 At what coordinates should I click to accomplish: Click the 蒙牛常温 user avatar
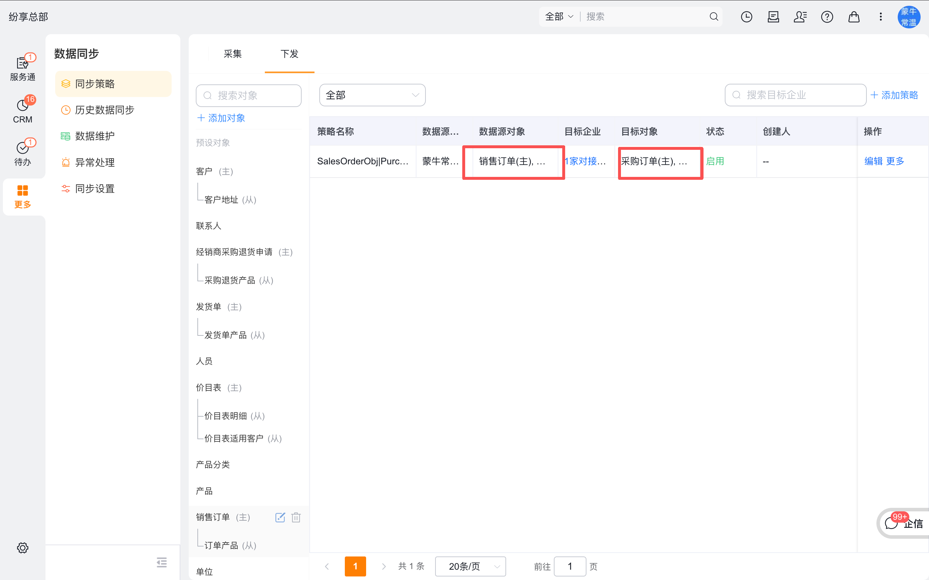click(909, 17)
